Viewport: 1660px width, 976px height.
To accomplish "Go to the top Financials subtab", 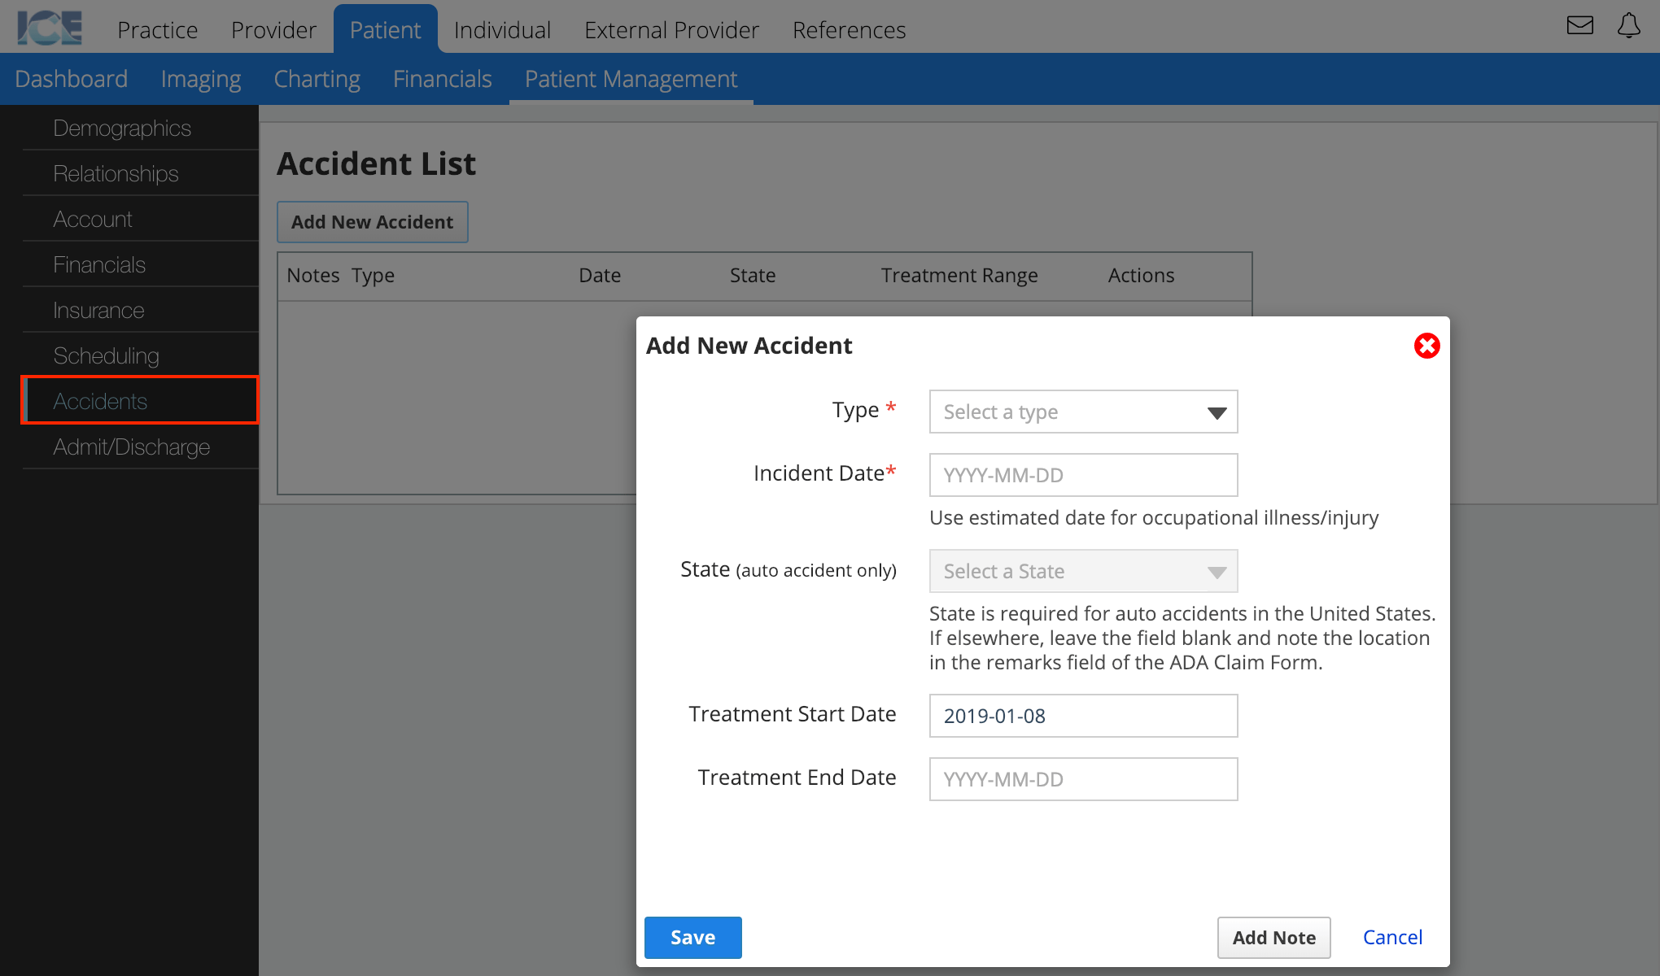I will coord(442,79).
